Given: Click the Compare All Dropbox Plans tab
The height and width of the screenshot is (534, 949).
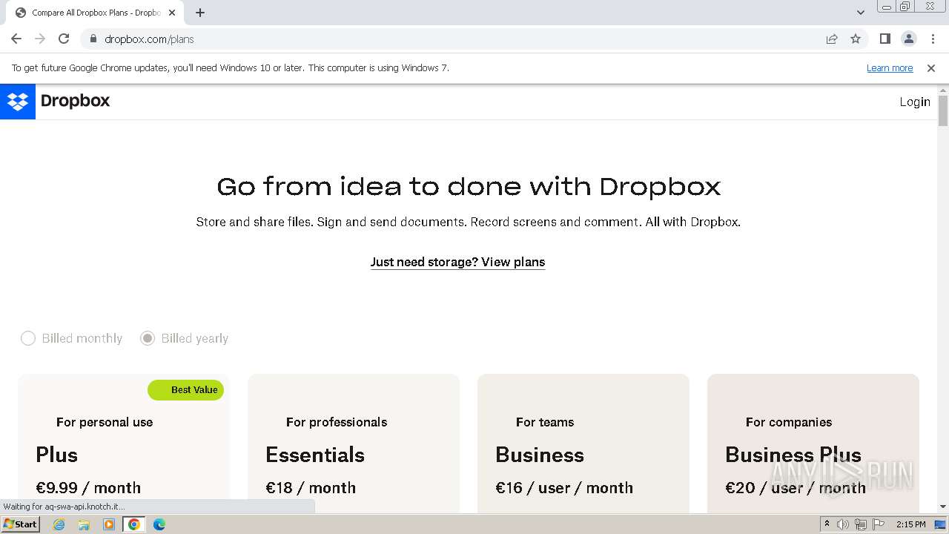Looking at the screenshot, I should pyautogui.click(x=94, y=13).
